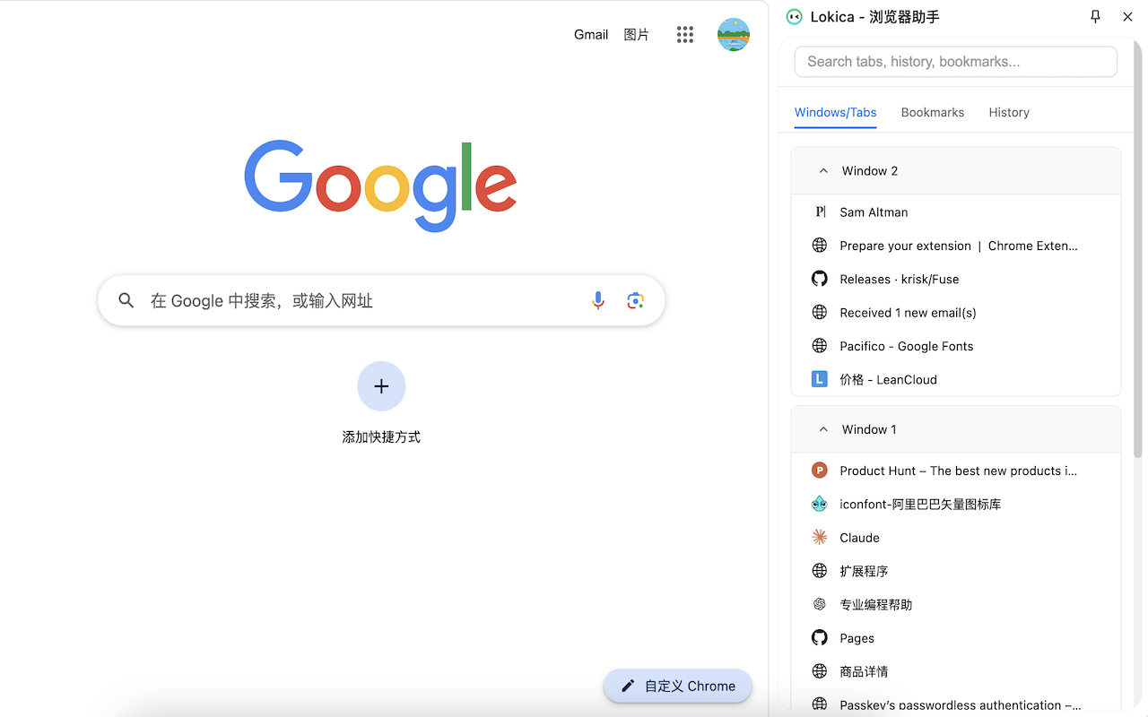Open Pacifico - Google Fonts tab
Viewport: 1148px width, 717px height.
point(956,346)
